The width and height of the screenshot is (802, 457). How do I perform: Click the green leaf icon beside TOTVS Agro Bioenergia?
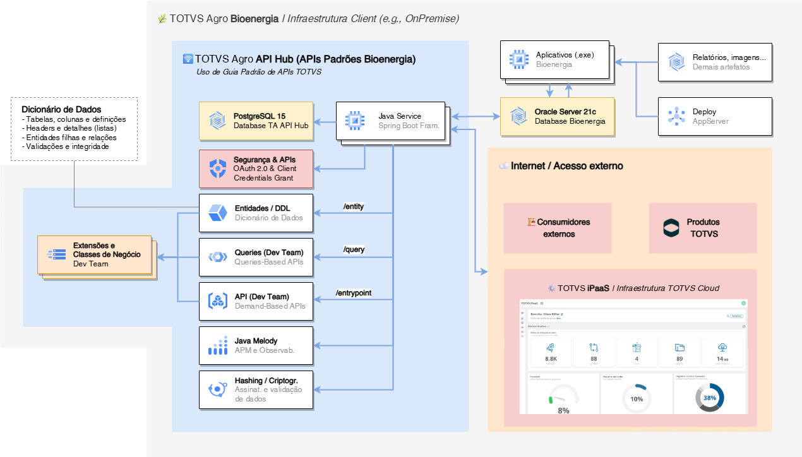click(x=162, y=19)
